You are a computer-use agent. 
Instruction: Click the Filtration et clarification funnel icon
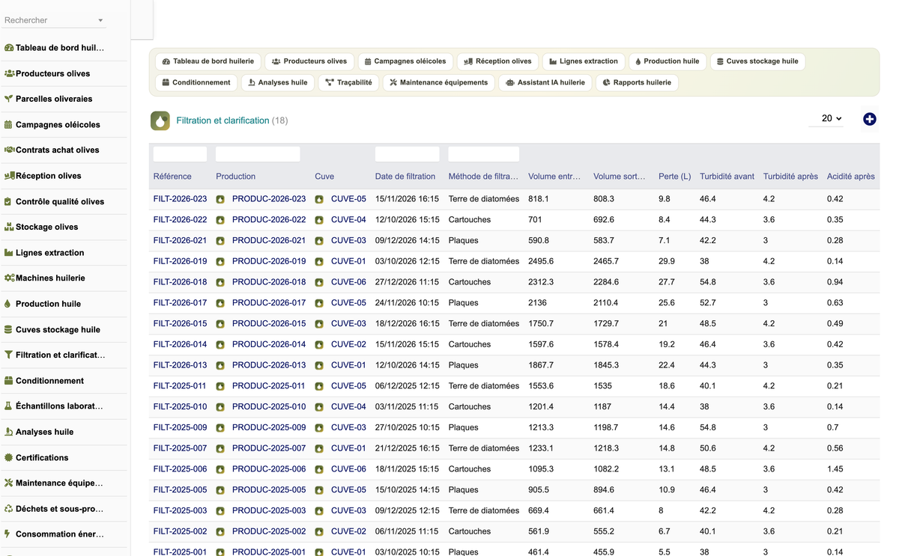(x=9, y=355)
